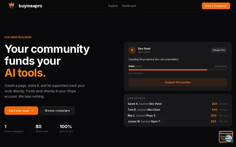This screenshot has width=236, height=147.
Task: Click the arrow icon in Start your page
Action: [x=32, y=111]
